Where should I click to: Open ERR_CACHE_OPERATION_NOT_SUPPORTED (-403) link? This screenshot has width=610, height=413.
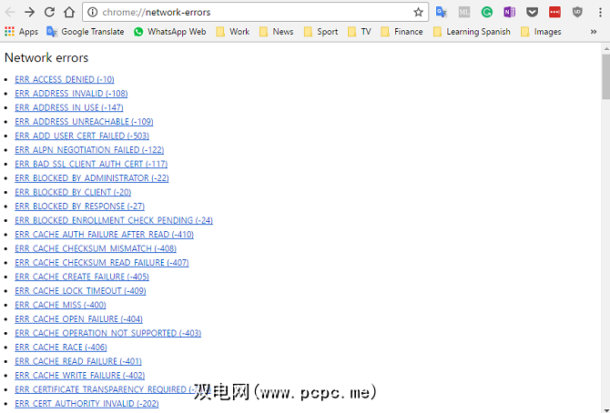coord(108,333)
